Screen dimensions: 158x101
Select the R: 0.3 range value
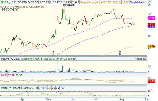pyautogui.click(x=75, y=2)
